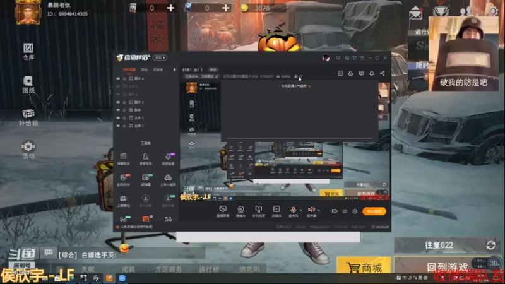The height and width of the screenshot is (284, 505).
Task: Open the notification bell in companion app
Action: coord(372,73)
